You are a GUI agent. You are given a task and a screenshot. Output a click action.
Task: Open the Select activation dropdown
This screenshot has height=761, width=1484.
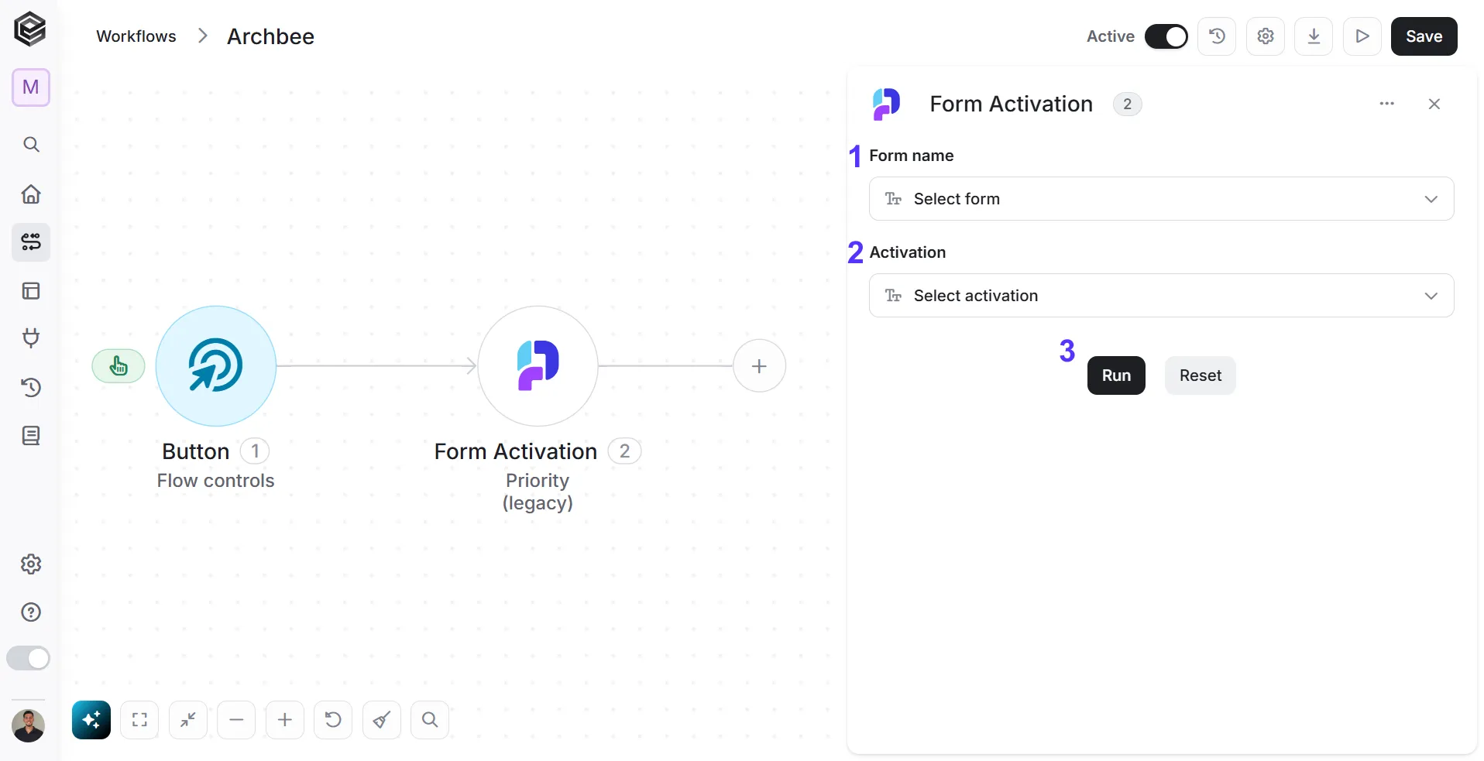pos(1161,296)
